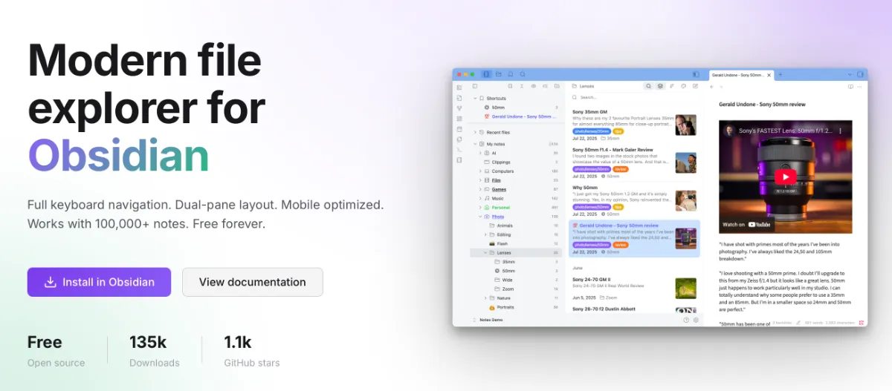
Task: Click View documentation button
Action: click(252, 282)
